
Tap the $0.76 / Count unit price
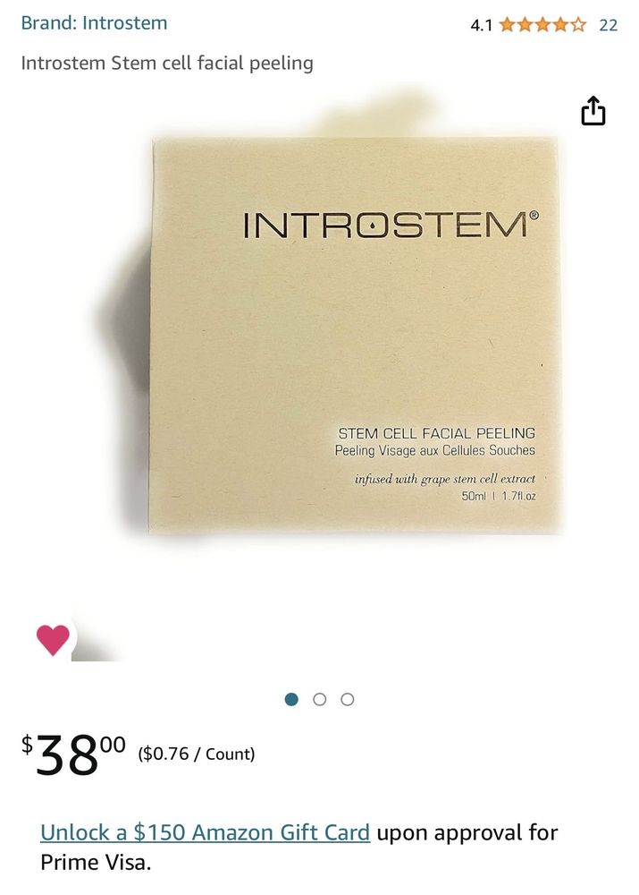click(x=196, y=754)
